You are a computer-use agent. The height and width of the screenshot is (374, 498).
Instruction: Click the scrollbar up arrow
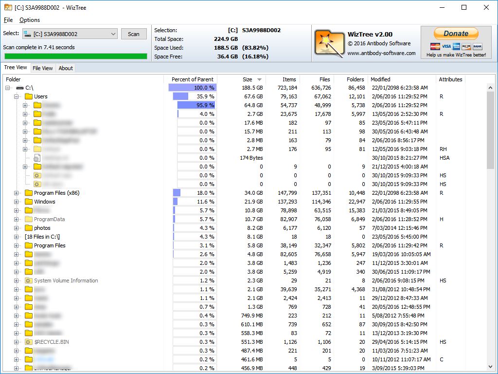click(x=490, y=88)
